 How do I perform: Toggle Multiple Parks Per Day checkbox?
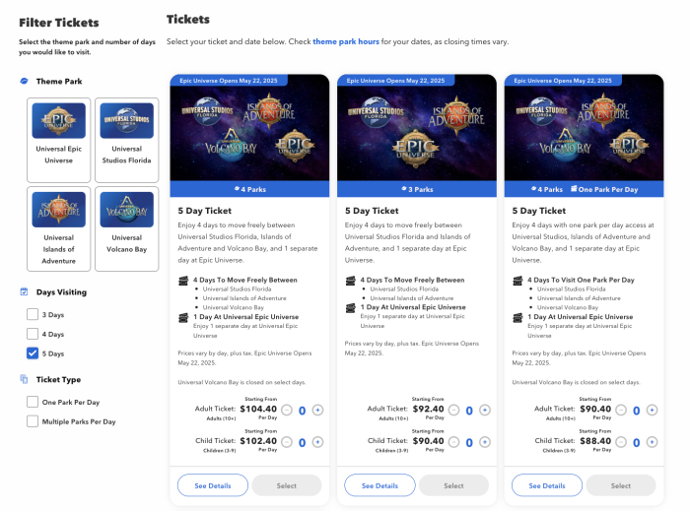point(34,421)
